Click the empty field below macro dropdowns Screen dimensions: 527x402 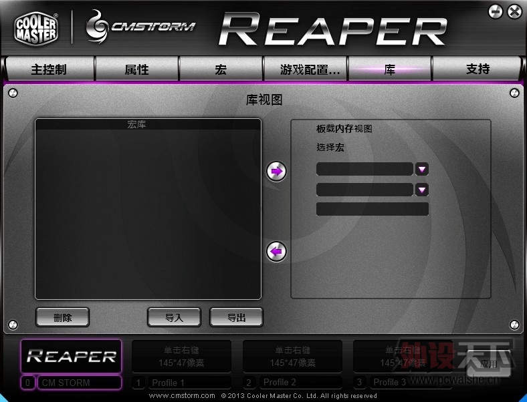pyautogui.click(x=372, y=210)
